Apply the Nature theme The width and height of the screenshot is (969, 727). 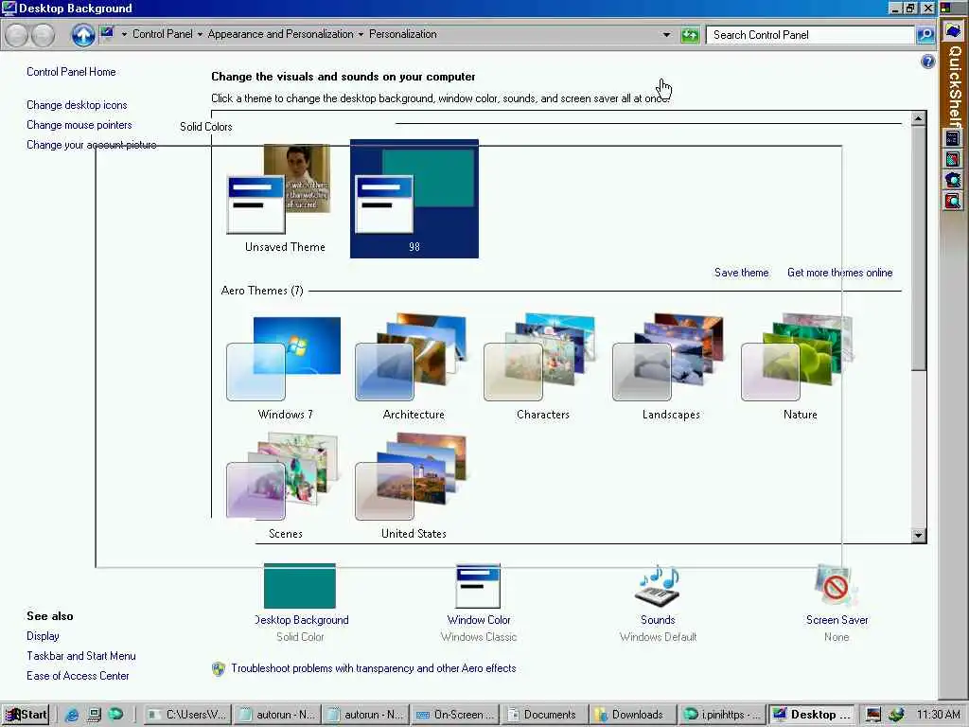coord(800,367)
